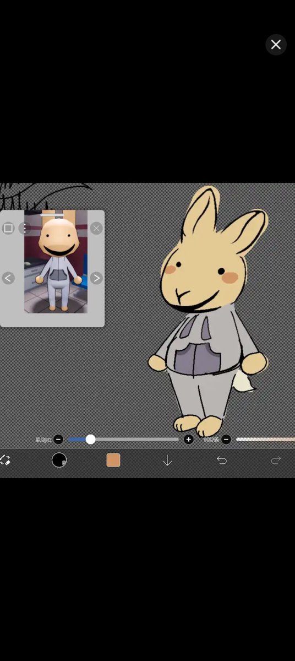Click the brush thickness slider handle

(91, 439)
